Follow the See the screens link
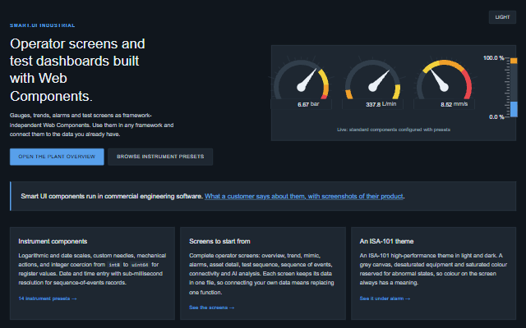The height and width of the screenshot is (328, 526). (x=211, y=307)
